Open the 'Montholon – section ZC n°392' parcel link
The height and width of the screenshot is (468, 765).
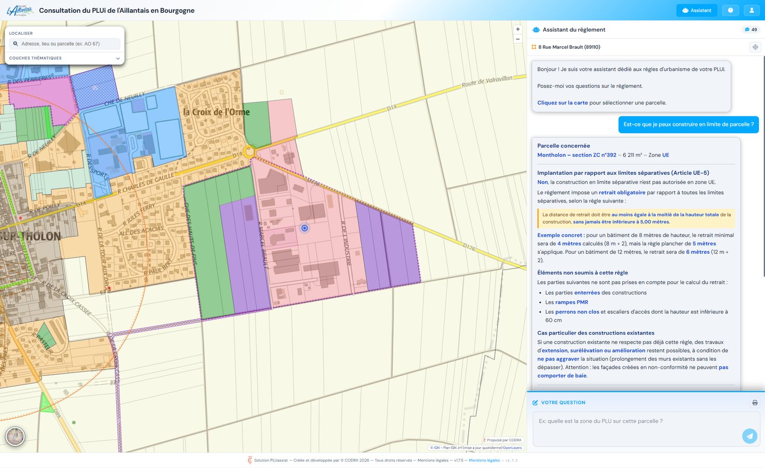pos(577,155)
